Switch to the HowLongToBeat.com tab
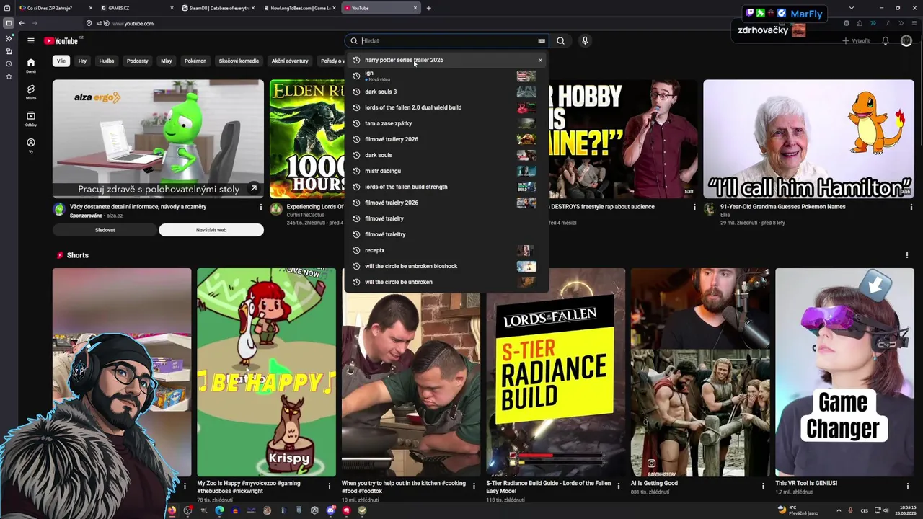 click(x=299, y=8)
